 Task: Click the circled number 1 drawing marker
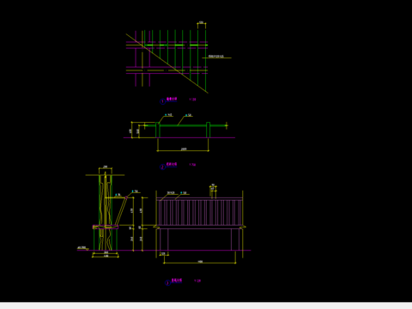(162, 101)
